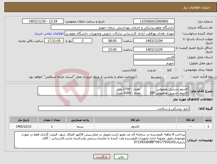Click the کاندوم item name cell
217x164 pixels.
pos(135,126)
